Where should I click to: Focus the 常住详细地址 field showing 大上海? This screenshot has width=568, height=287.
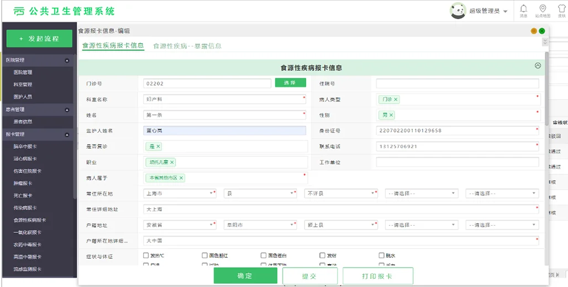[x=341, y=209]
